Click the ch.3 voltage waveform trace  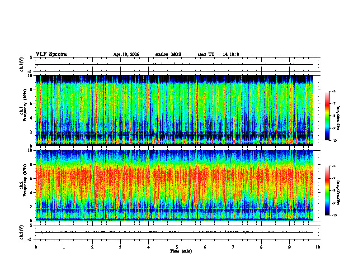(174, 232)
